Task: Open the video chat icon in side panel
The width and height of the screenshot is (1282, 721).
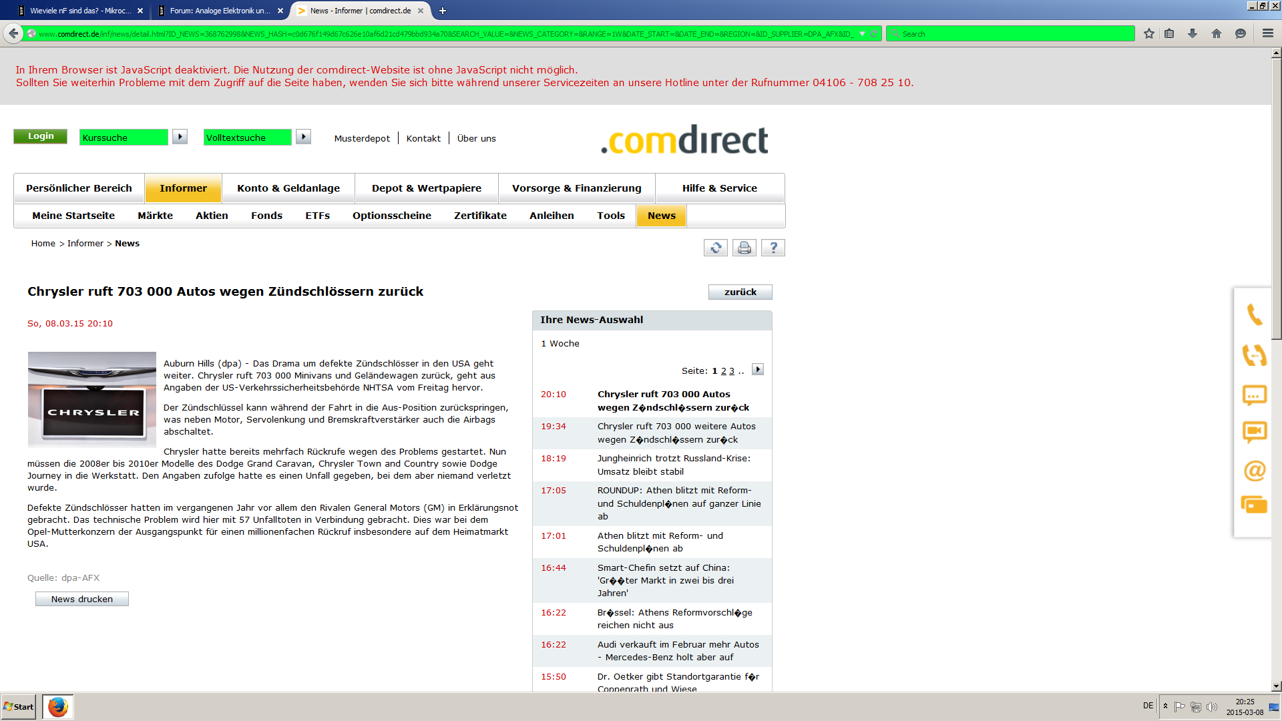Action: point(1255,432)
